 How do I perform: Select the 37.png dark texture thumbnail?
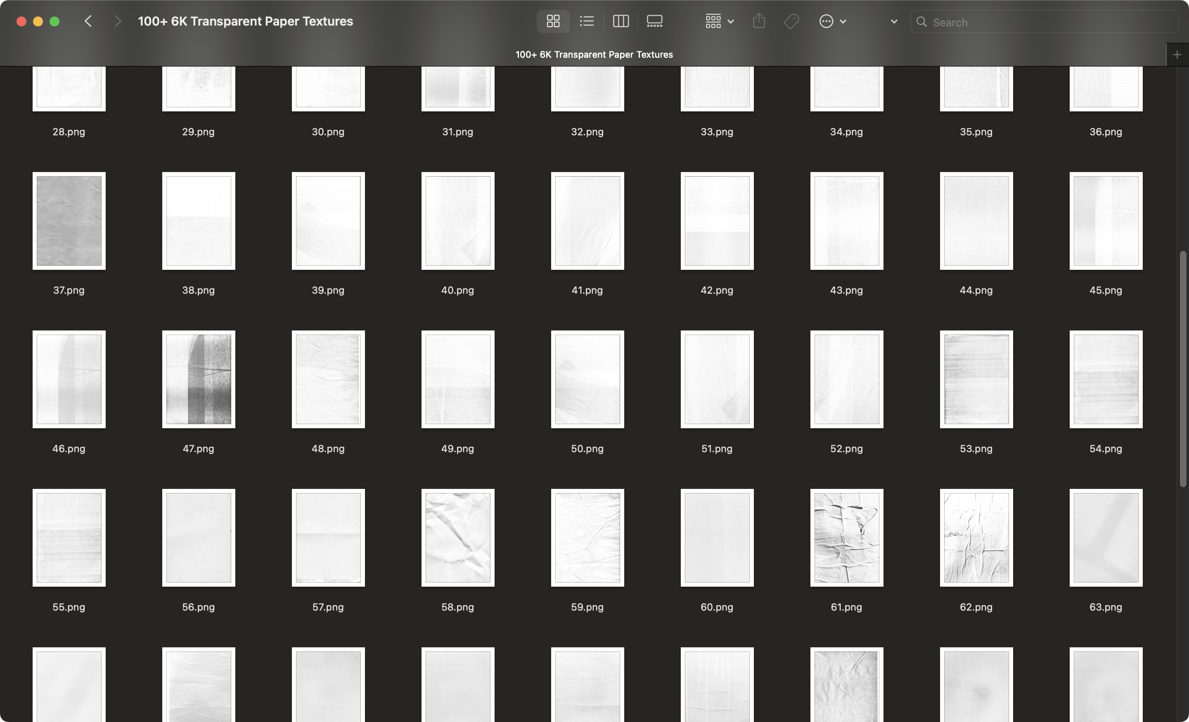(69, 221)
